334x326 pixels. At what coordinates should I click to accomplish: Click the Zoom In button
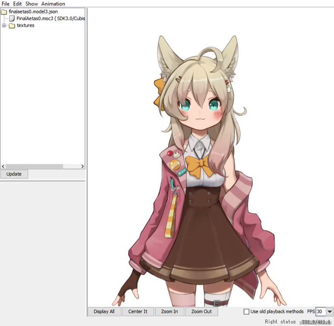[x=169, y=312]
